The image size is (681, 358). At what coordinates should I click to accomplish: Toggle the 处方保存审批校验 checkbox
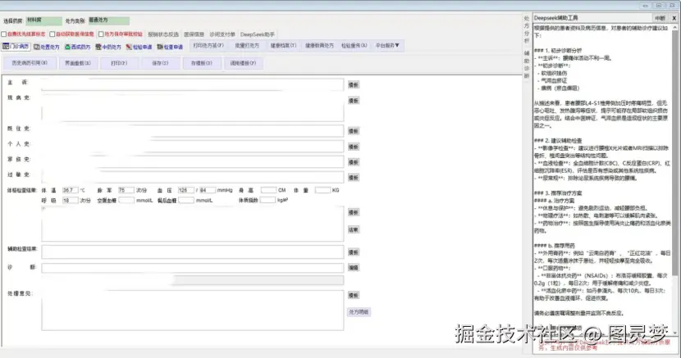101,34
